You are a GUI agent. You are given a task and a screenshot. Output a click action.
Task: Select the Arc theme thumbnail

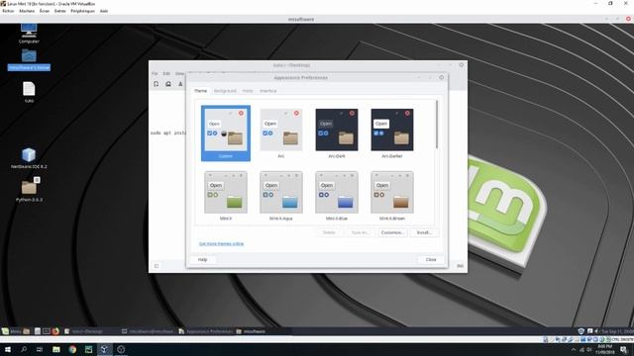click(281, 133)
